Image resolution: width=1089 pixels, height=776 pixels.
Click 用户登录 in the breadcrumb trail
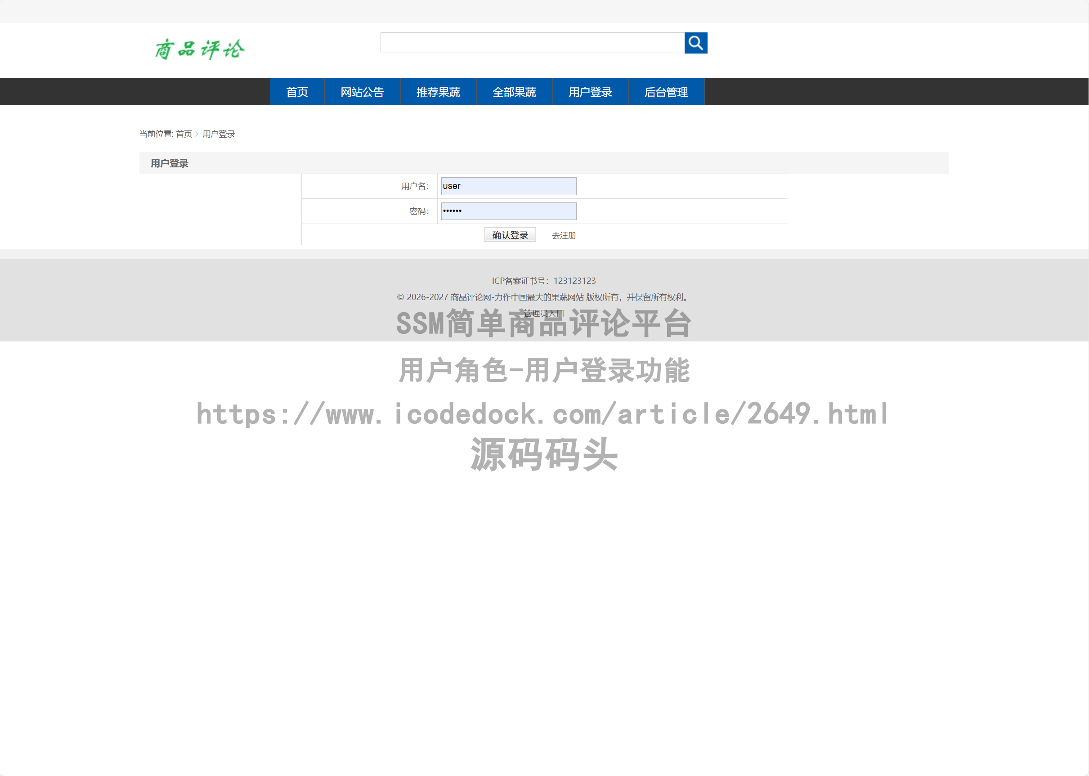click(218, 134)
